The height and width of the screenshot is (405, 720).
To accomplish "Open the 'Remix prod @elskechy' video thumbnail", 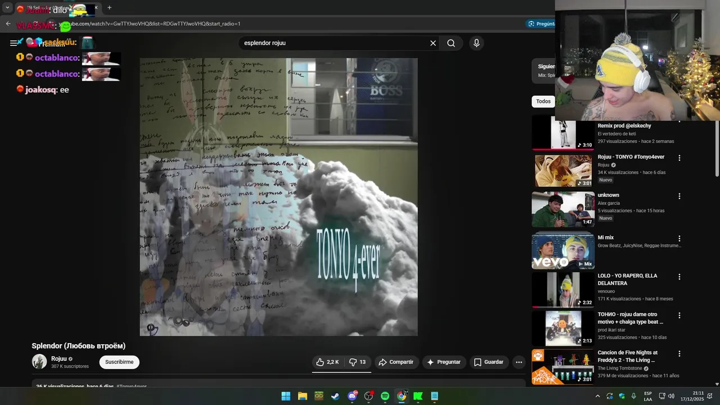I will [x=563, y=133].
